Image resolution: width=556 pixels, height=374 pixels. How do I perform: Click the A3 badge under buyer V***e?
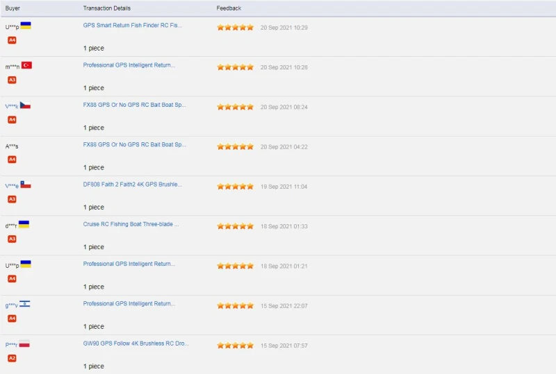click(x=12, y=199)
